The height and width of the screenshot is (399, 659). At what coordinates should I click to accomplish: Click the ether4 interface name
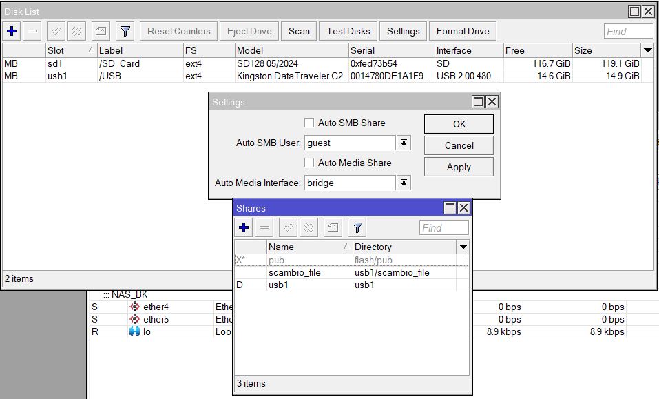click(156, 307)
